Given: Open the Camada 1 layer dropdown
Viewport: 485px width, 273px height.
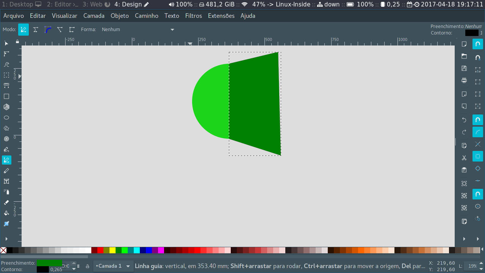Looking at the screenshot, I should click(113, 266).
